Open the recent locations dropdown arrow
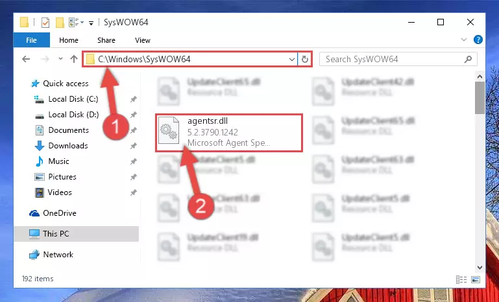This screenshot has width=499, height=302. (x=60, y=59)
